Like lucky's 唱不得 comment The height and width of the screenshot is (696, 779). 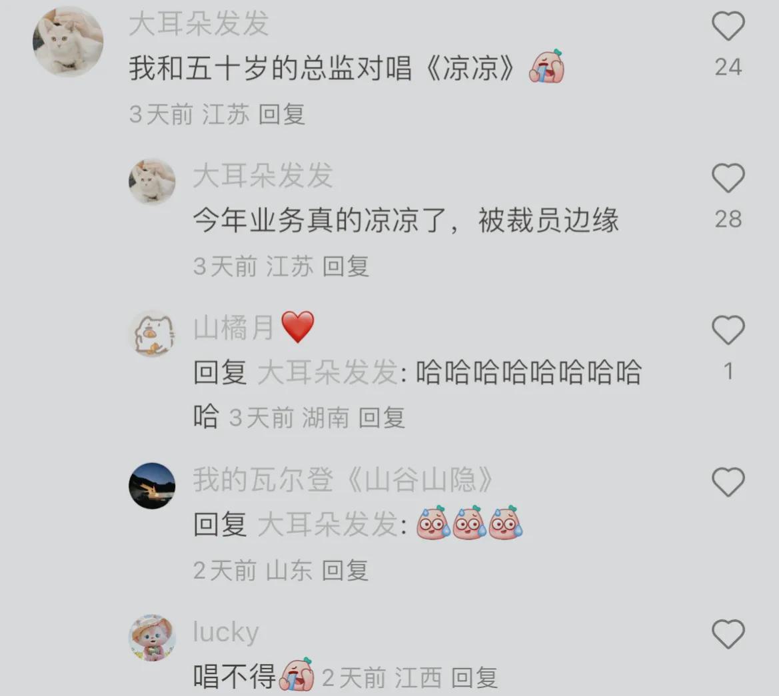pyautogui.click(x=728, y=634)
